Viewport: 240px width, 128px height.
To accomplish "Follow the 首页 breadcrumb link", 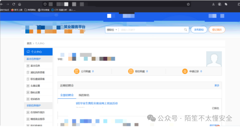I will coord(29,43).
